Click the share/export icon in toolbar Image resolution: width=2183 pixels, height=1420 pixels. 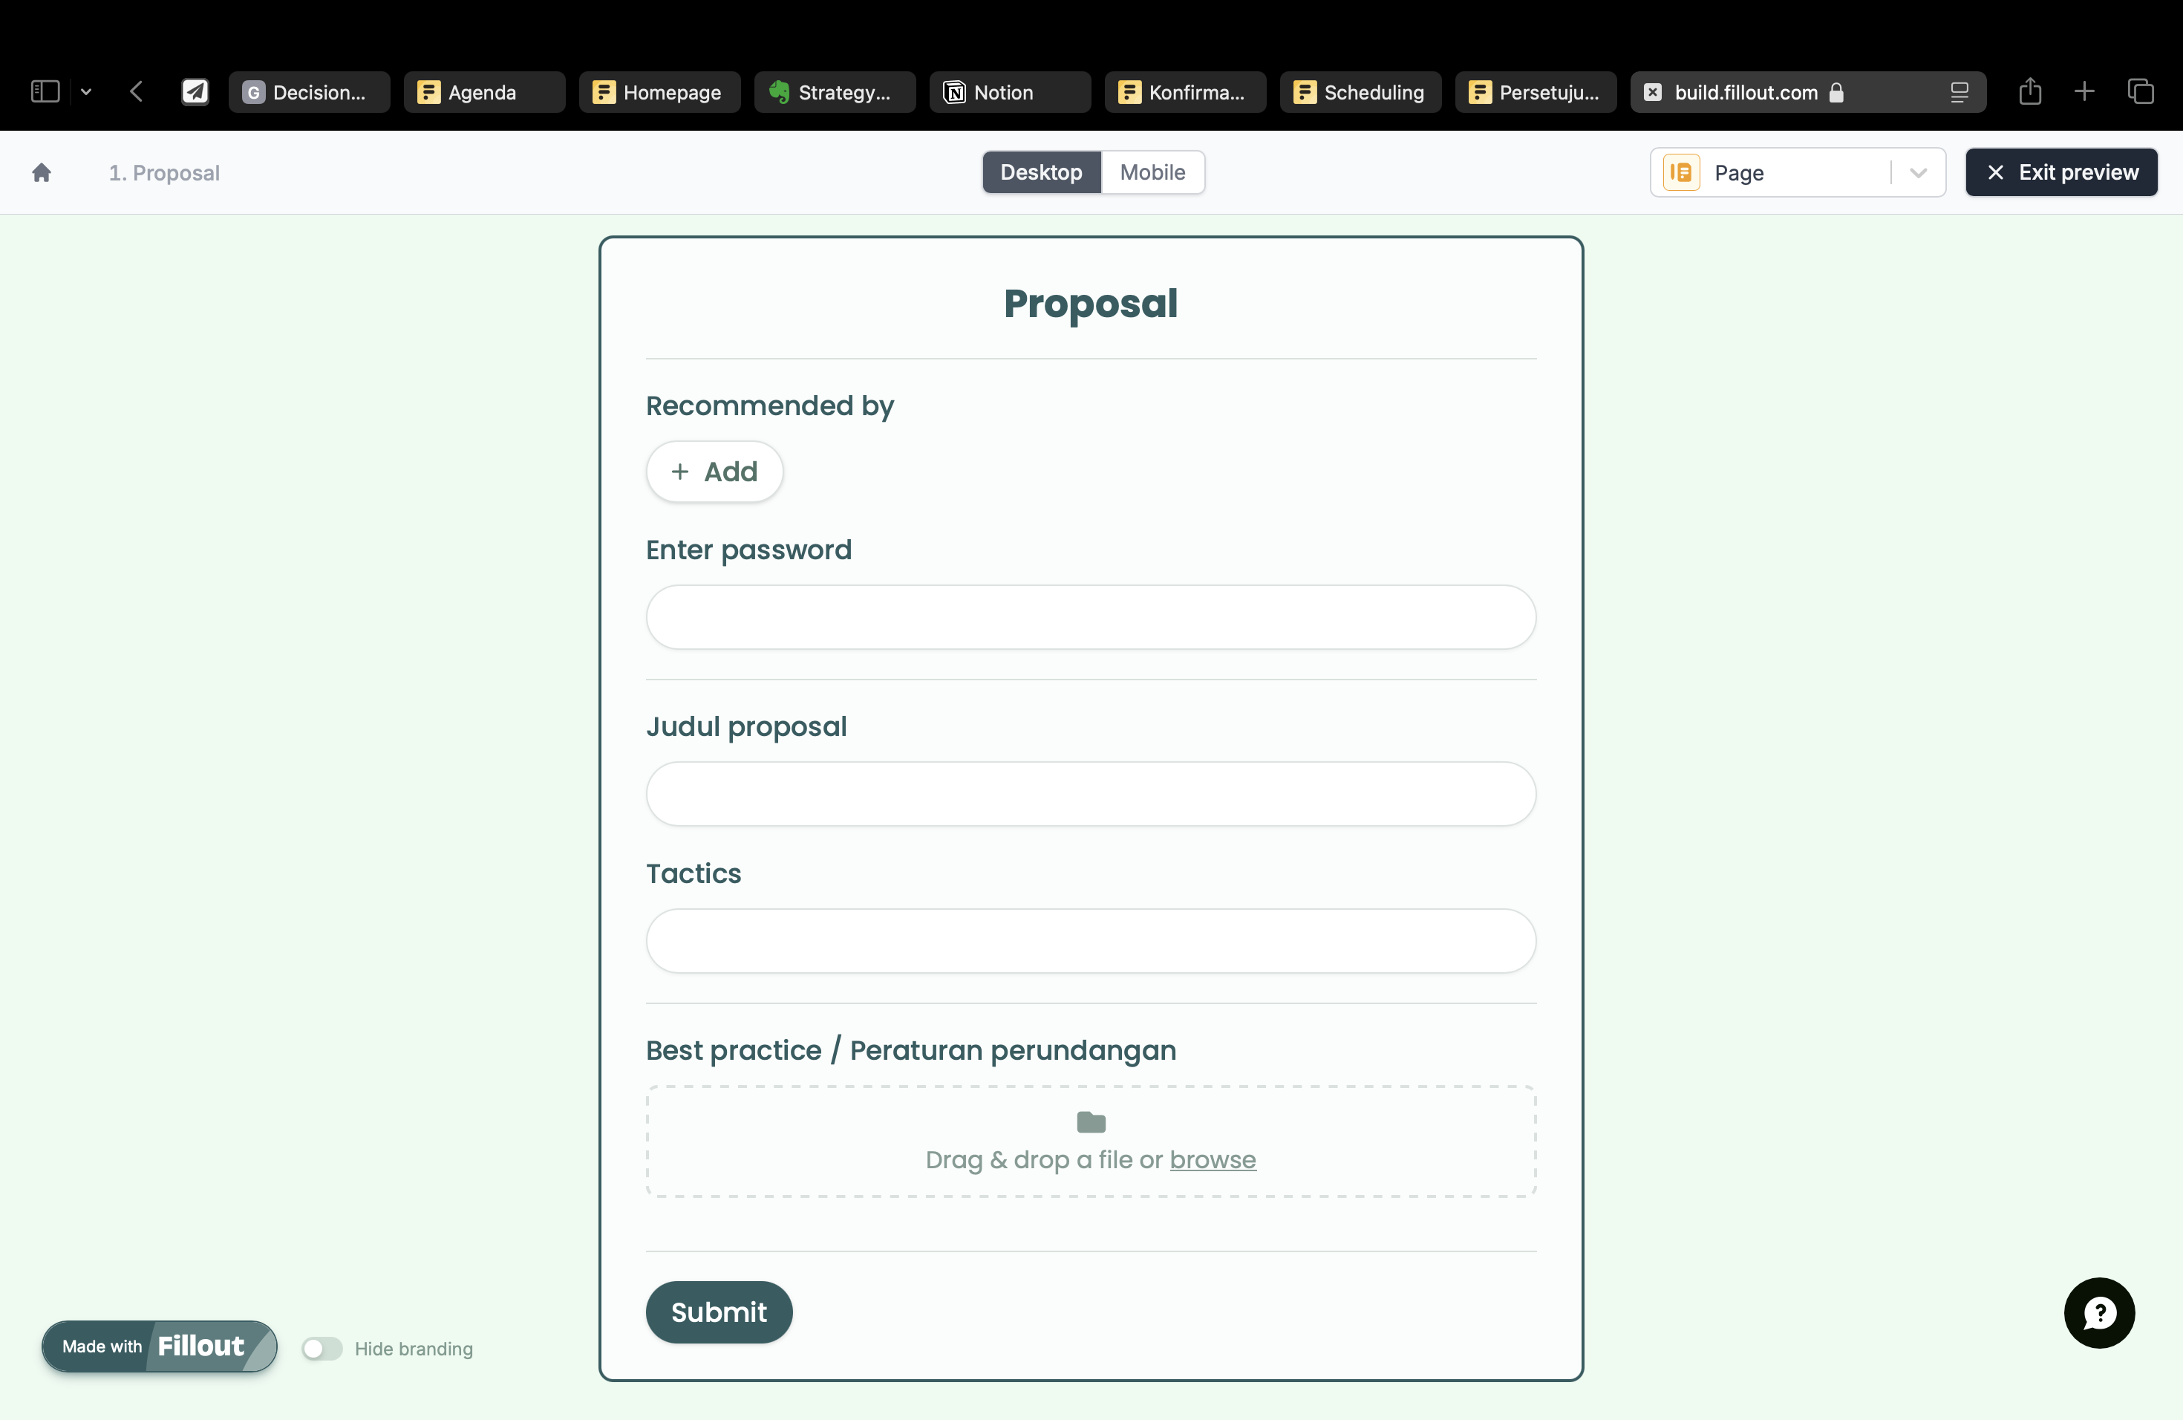click(x=2030, y=92)
